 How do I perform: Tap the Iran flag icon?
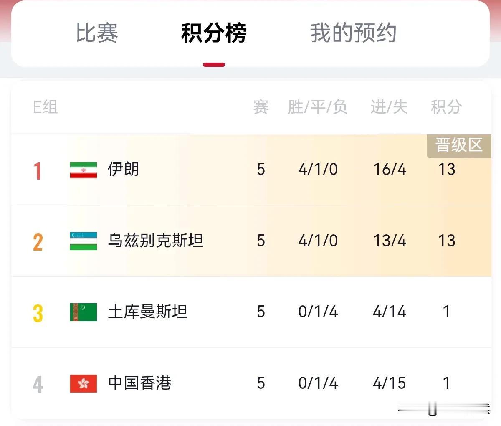coord(83,170)
